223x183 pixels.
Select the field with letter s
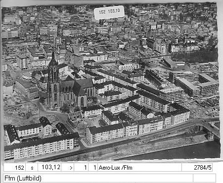click(32, 167)
